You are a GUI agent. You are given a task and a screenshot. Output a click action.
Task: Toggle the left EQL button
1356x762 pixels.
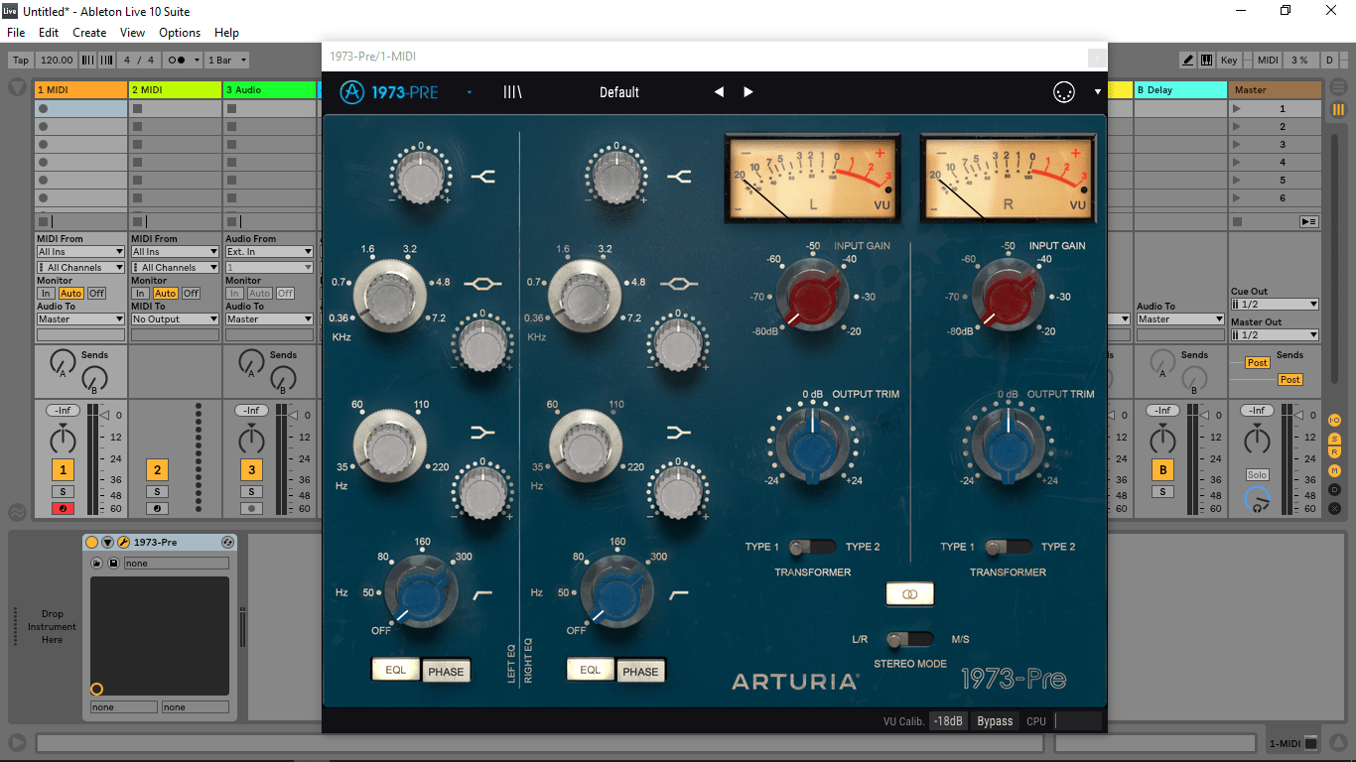(395, 670)
